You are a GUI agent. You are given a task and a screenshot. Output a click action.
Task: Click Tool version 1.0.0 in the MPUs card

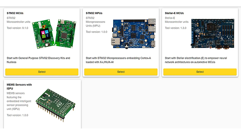point(96,32)
